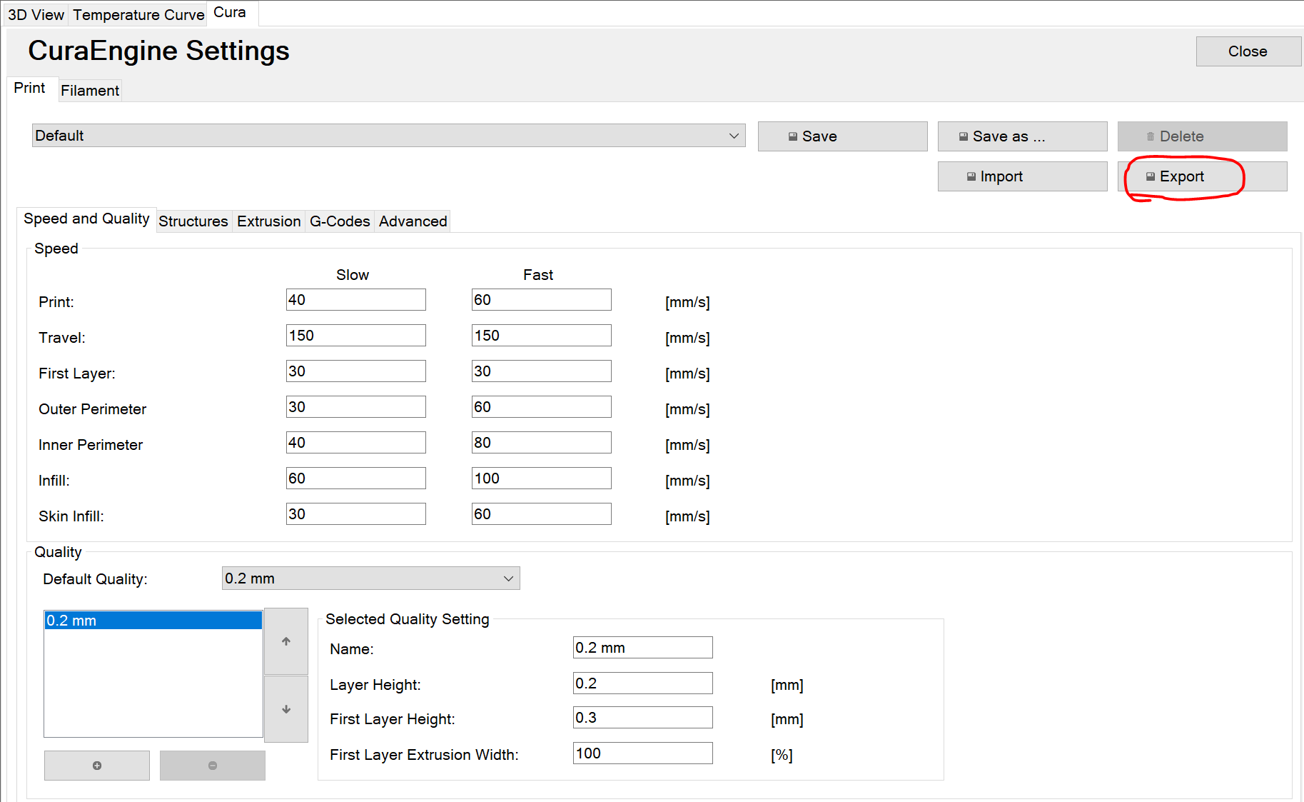
Task: Switch to the 3D View tab
Action: pyautogui.click(x=36, y=15)
